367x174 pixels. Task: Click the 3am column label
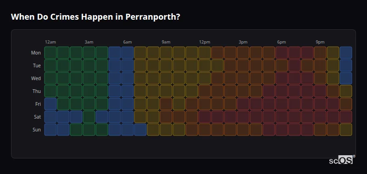pos(89,42)
